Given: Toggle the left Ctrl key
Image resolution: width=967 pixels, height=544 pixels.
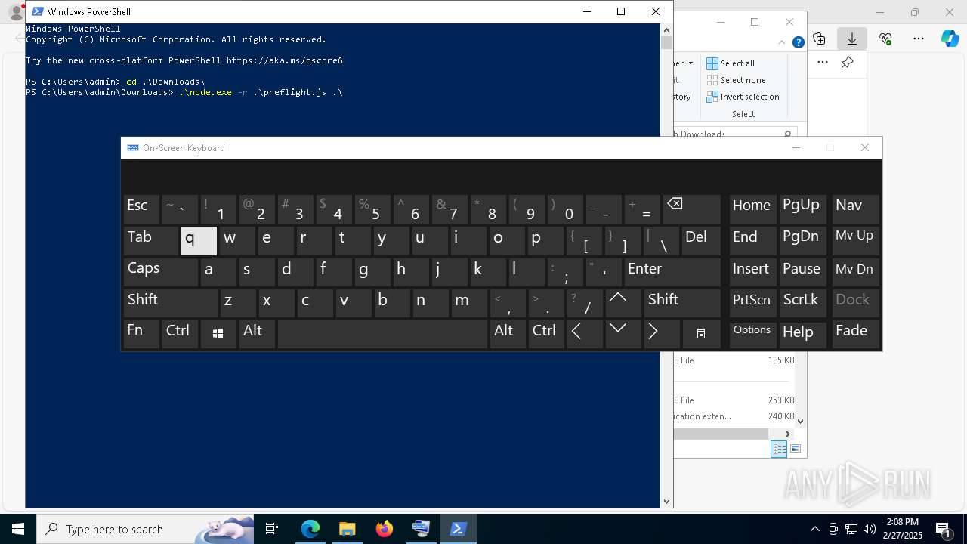Looking at the screenshot, I should (180, 334).
